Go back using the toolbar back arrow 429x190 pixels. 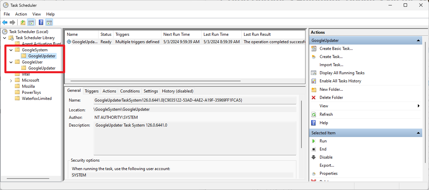(5, 23)
